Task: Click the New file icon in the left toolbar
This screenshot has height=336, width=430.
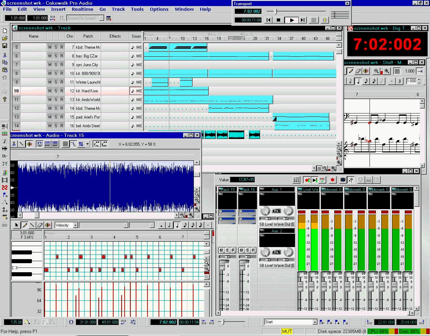Action: 5,31
